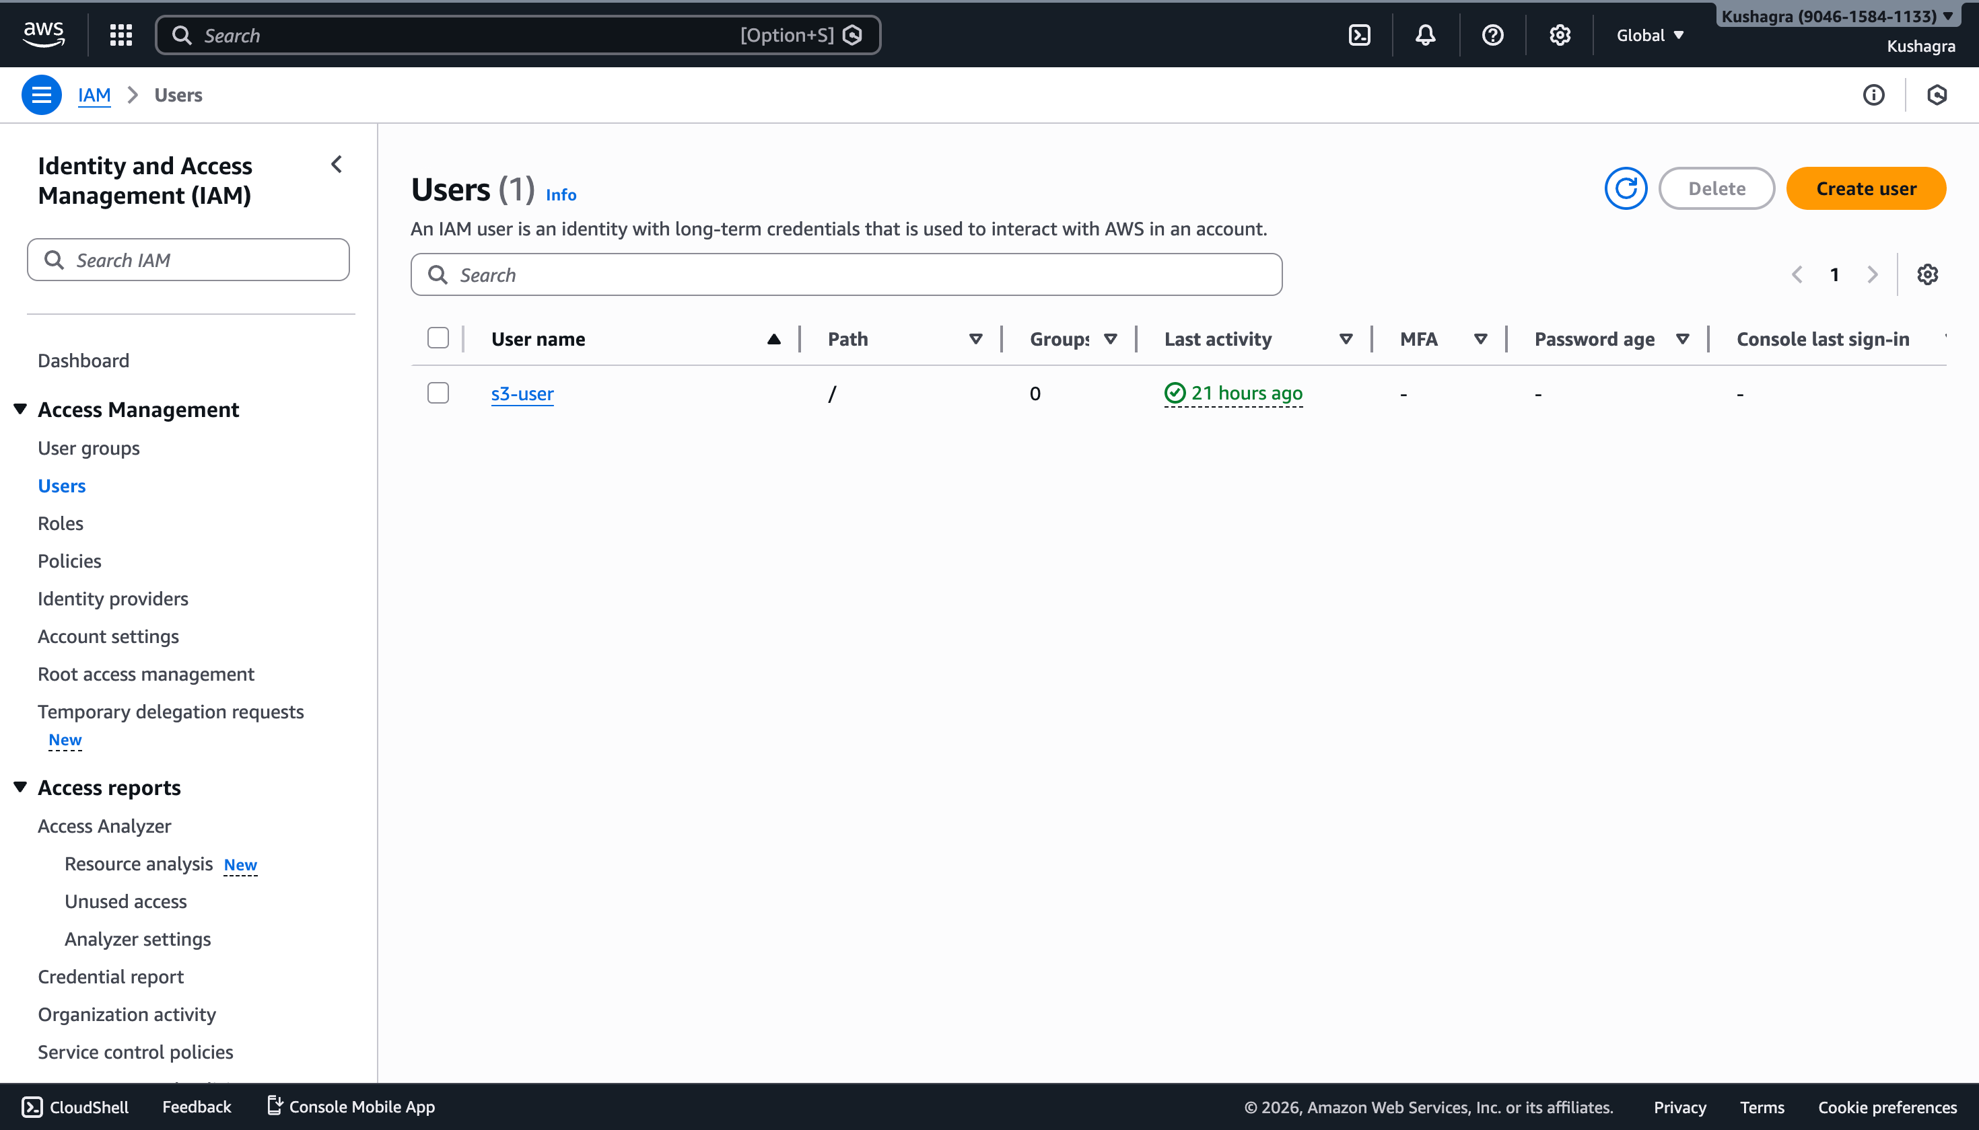Viewport: 1979px width, 1130px height.
Task: Open the top bar settings gear icon
Action: pyautogui.click(x=1560, y=35)
